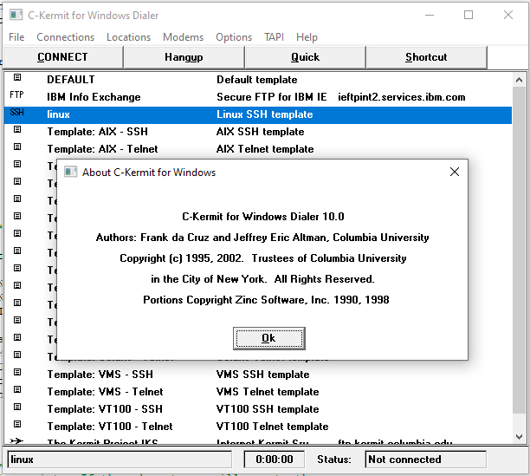530x476 pixels.
Task: Click the FTP icon of IBM Info Exchange
Action: point(17,95)
